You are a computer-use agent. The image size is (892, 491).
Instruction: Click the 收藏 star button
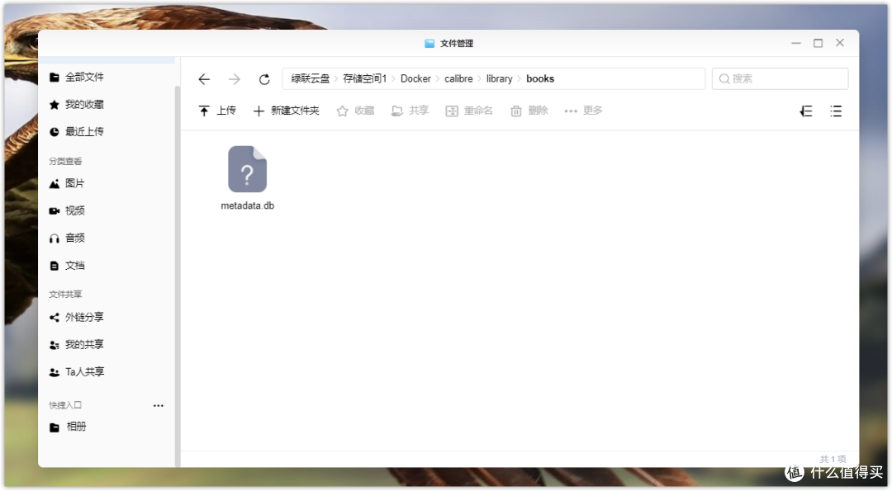click(x=355, y=111)
